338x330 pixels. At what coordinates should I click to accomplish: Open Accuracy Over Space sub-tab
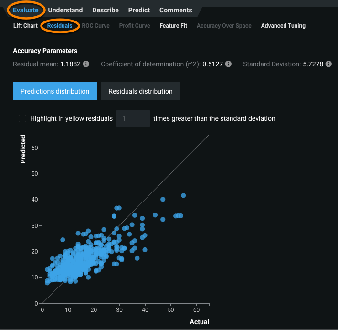tap(224, 26)
